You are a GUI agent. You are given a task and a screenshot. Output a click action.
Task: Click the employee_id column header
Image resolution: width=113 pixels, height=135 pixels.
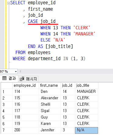26,86
